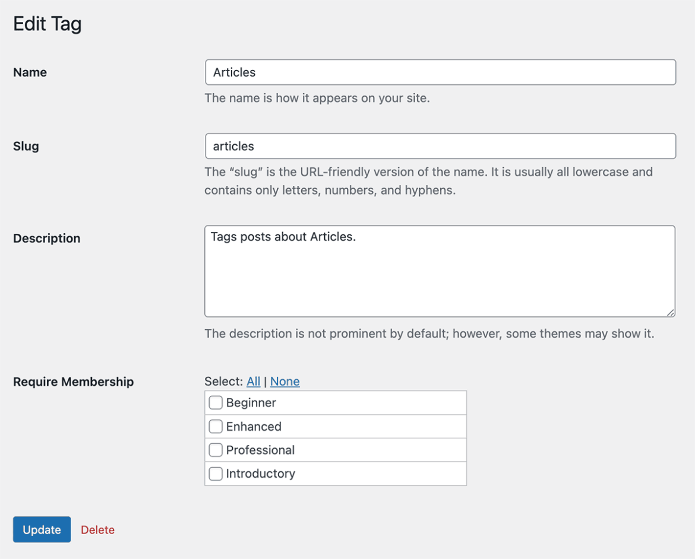The height and width of the screenshot is (559, 695).
Task: Tick the Professional membership checkbox
Action: [x=216, y=450]
